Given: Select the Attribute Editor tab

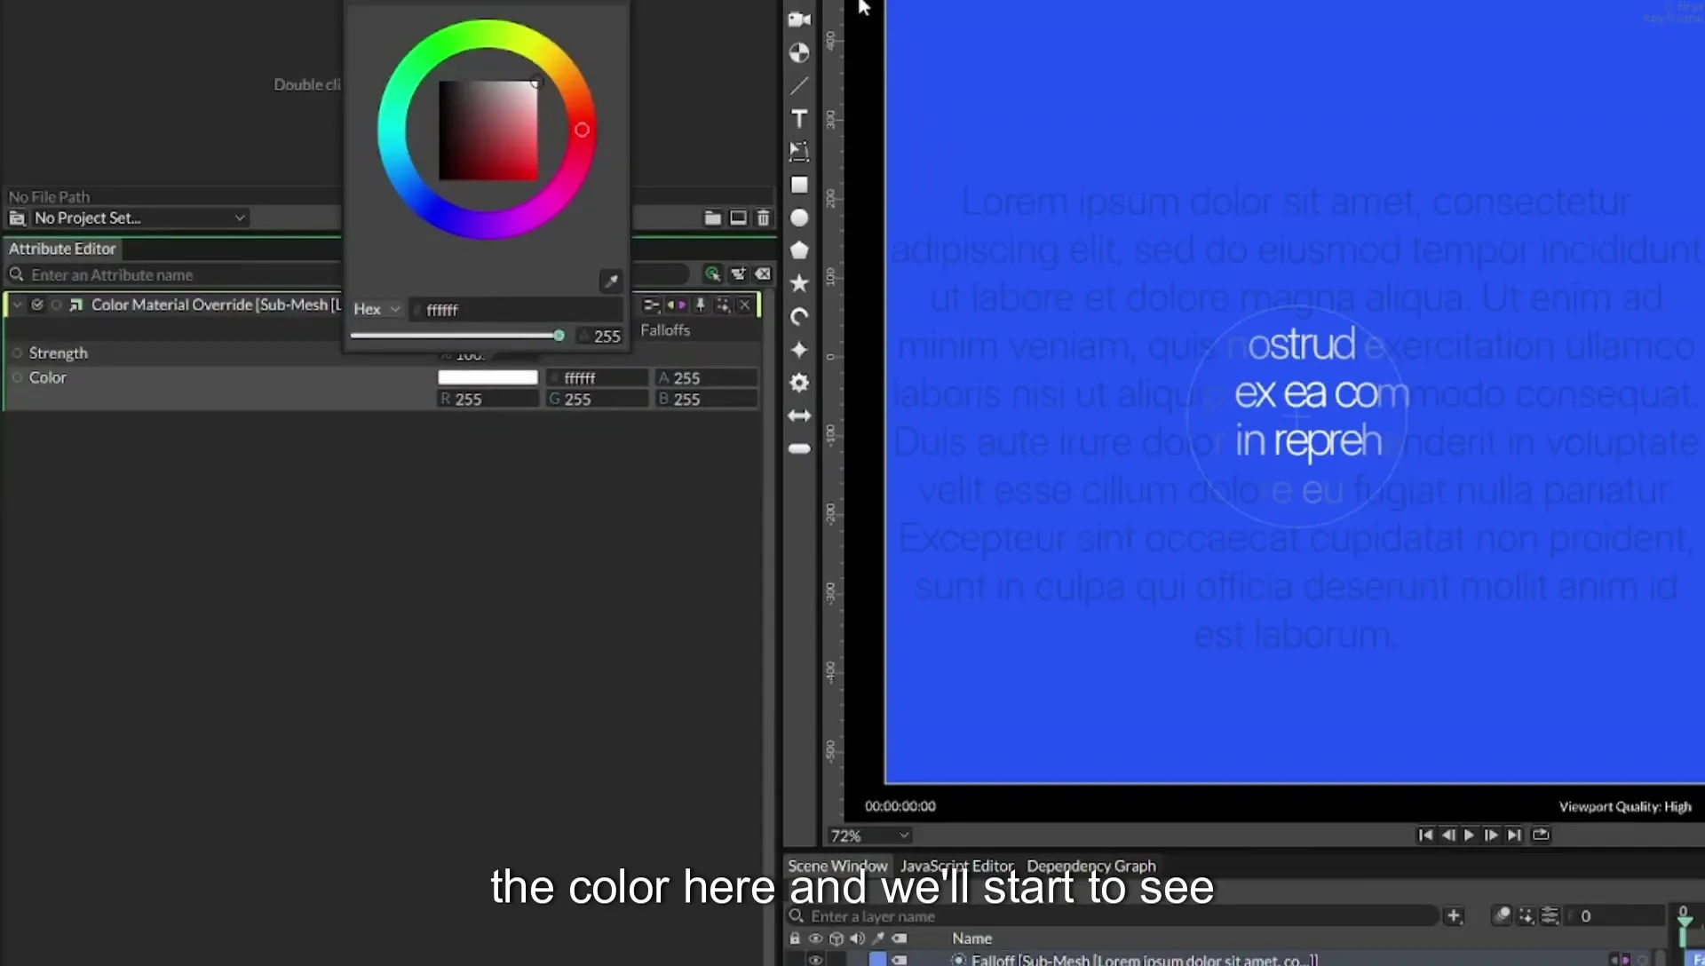Looking at the screenshot, I should [x=62, y=249].
